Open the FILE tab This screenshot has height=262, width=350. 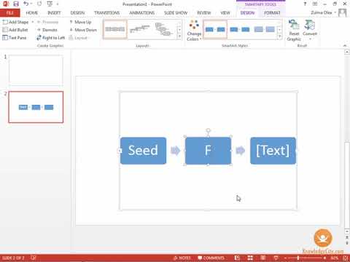coord(10,13)
